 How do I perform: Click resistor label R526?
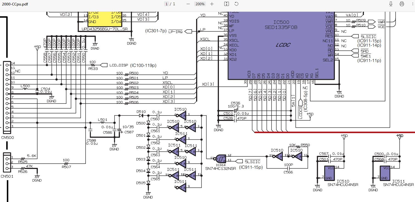(23, 171)
